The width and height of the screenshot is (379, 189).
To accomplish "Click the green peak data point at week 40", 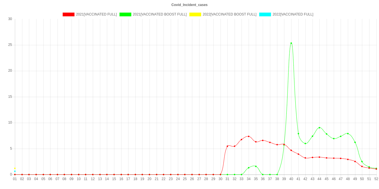I will (291, 43).
